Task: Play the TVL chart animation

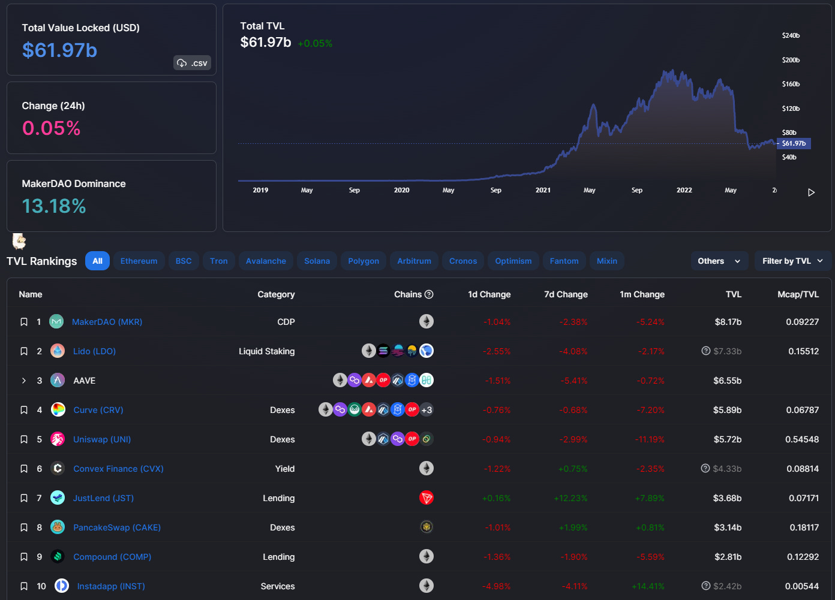Action: coord(811,192)
